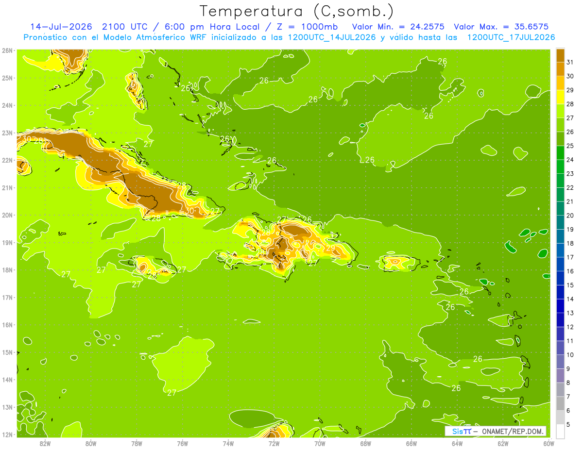The image size is (583, 450).
Task: Click the '60W' longitude axis label
Action: pos(549,444)
